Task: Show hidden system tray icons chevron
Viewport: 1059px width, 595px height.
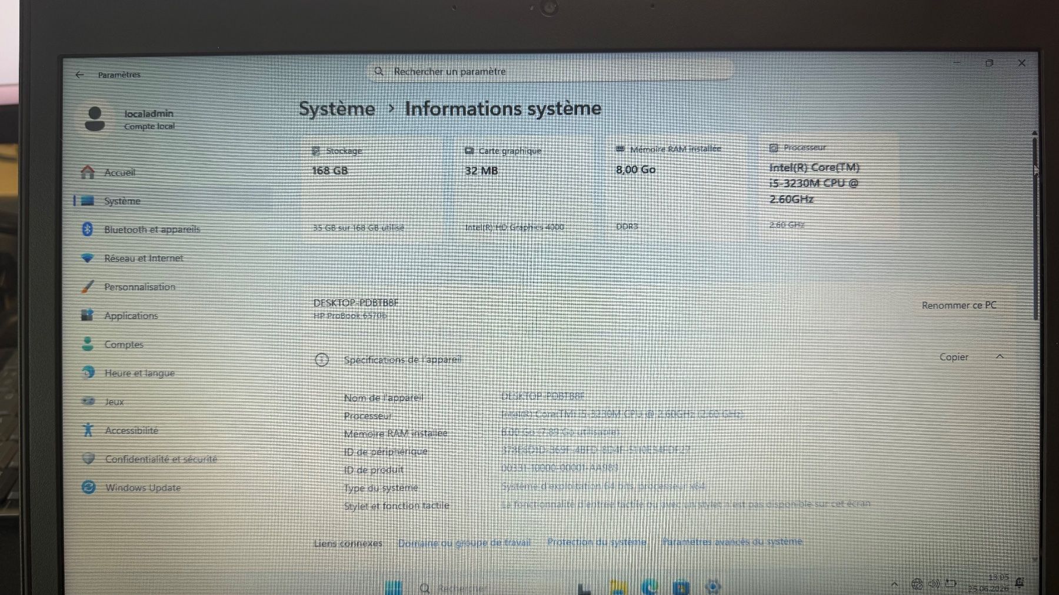Action: (894, 584)
